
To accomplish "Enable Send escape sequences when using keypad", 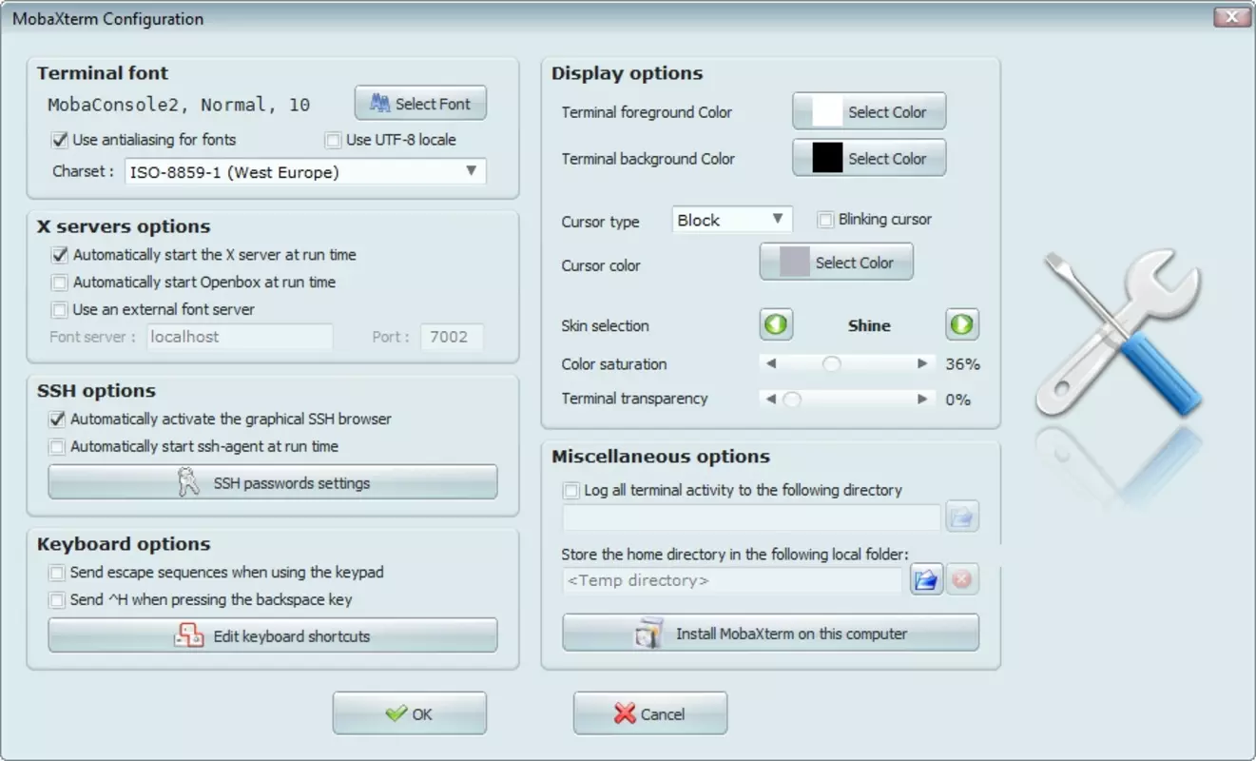I will point(57,573).
